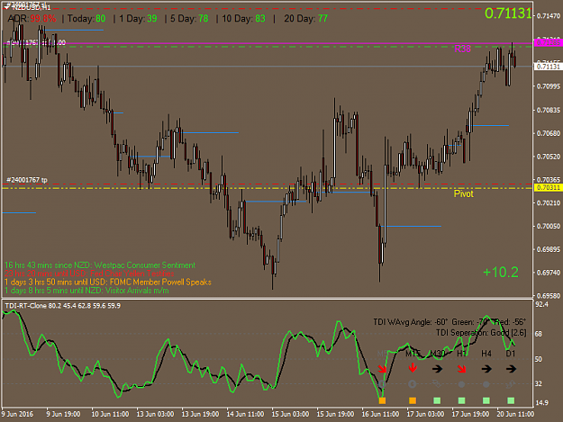Click the green +10.2 profit figure
563x422 pixels.
pyautogui.click(x=501, y=272)
